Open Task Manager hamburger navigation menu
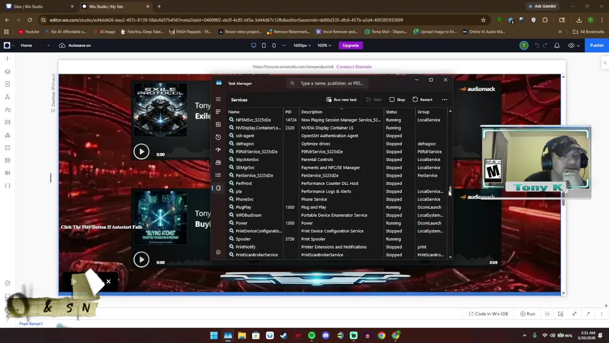609x343 pixels. 218,100
